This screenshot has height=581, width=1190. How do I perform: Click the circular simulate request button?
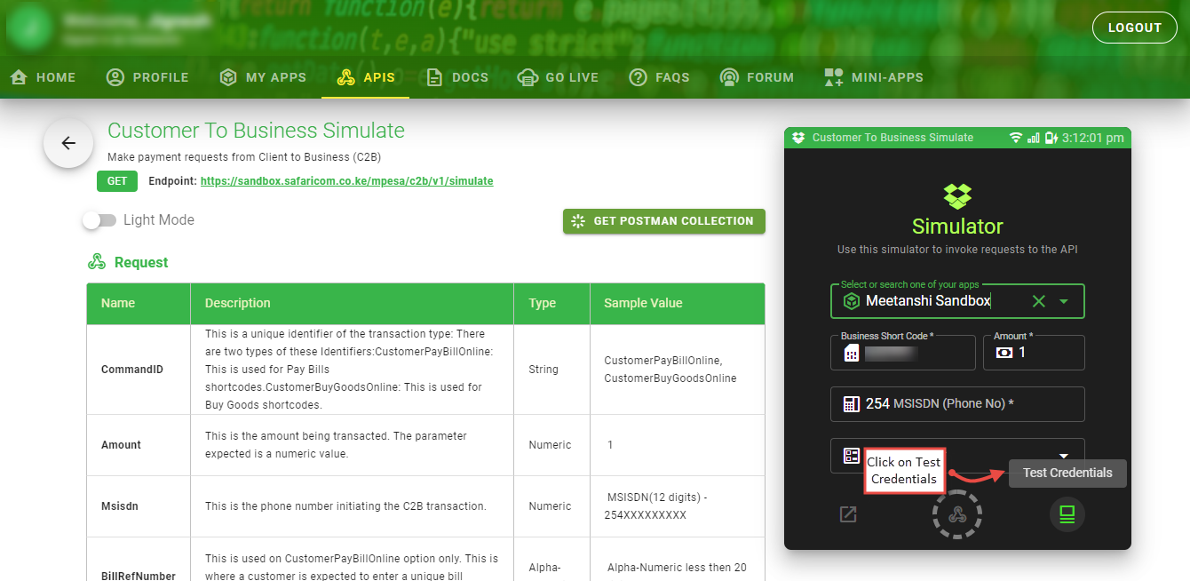tap(957, 514)
